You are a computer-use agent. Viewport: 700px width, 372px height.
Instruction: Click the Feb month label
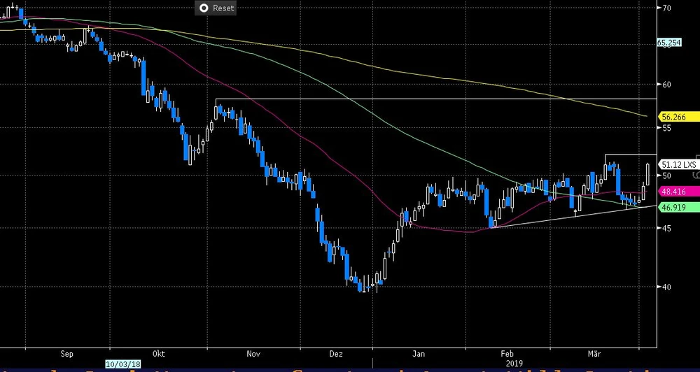(x=508, y=354)
